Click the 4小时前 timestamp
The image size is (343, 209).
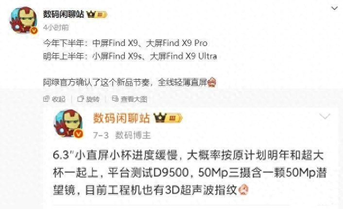pyautogui.click(x=56, y=28)
